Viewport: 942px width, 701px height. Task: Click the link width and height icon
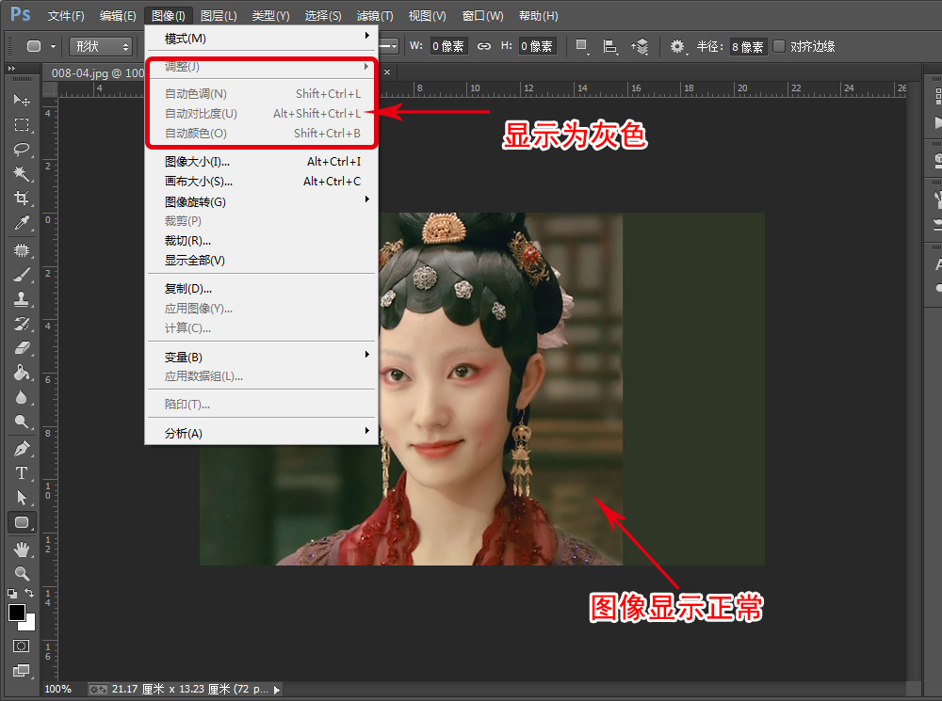[x=483, y=46]
